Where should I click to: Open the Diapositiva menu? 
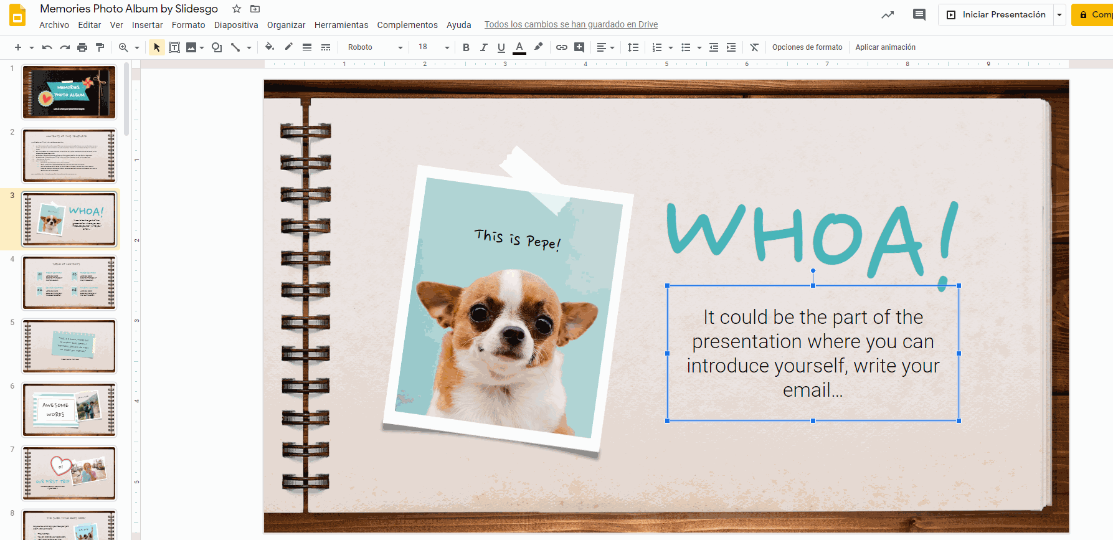[x=236, y=25]
